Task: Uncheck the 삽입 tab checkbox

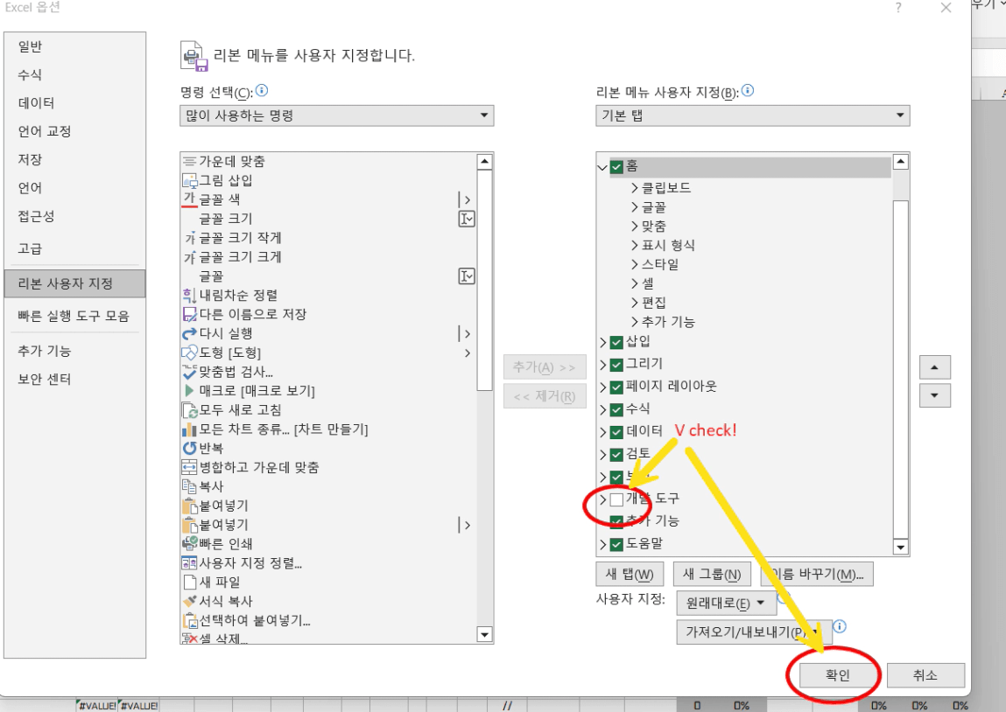Action: [616, 342]
